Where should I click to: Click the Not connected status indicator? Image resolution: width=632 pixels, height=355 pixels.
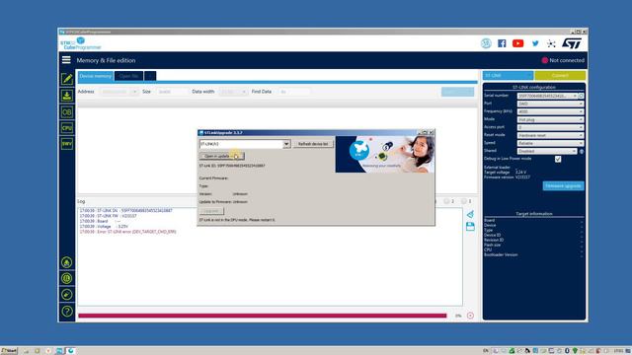563,60
